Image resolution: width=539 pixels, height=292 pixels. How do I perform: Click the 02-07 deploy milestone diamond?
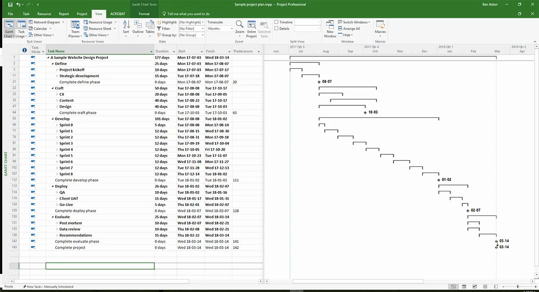pyautogui.click(x=468, y=211)
